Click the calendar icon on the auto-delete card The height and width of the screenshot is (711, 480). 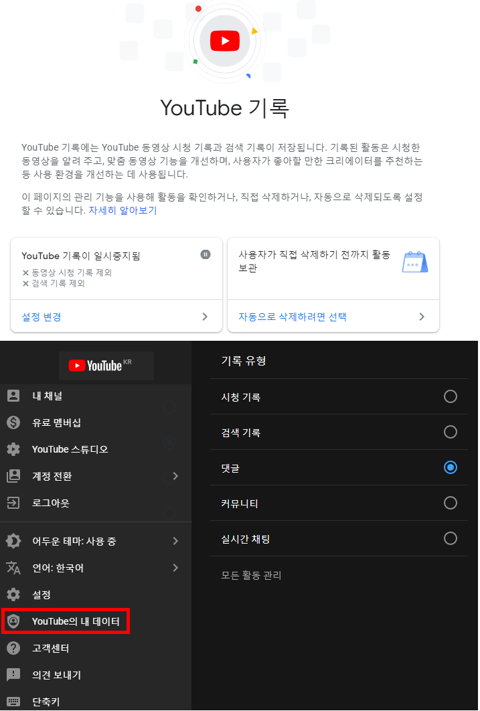tap(415, 262)
